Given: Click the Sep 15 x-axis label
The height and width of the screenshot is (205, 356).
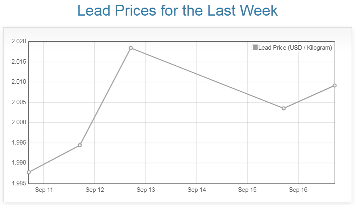Looking at the screenshot, I should coord(247,190).
